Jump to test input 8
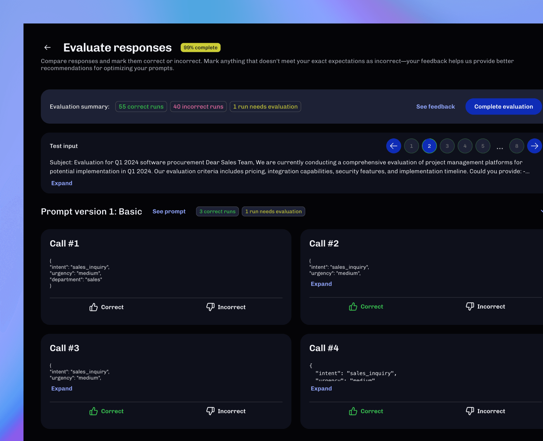The image size is (543, 441). (x=517, y=146)
